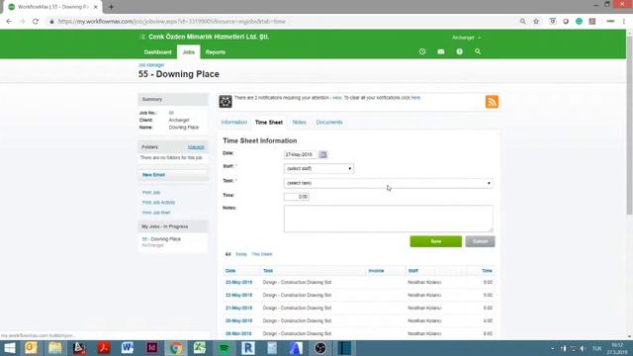Open the Print Job Activity link
633x356 pixels.
point(158,203)
